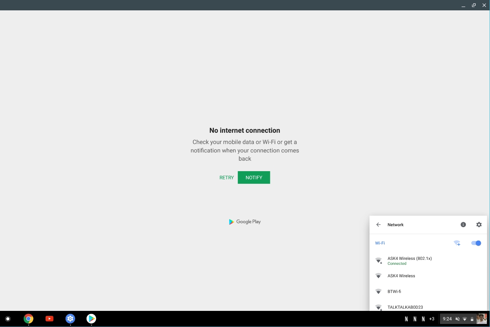The height and width of the screenshot is (327, 490).
Task: Launch YouTube from the shelf
Action: [49, 319]
